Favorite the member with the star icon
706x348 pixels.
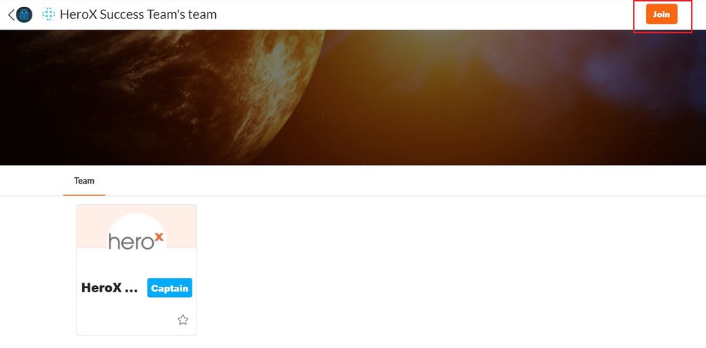[x=183, y=320]
